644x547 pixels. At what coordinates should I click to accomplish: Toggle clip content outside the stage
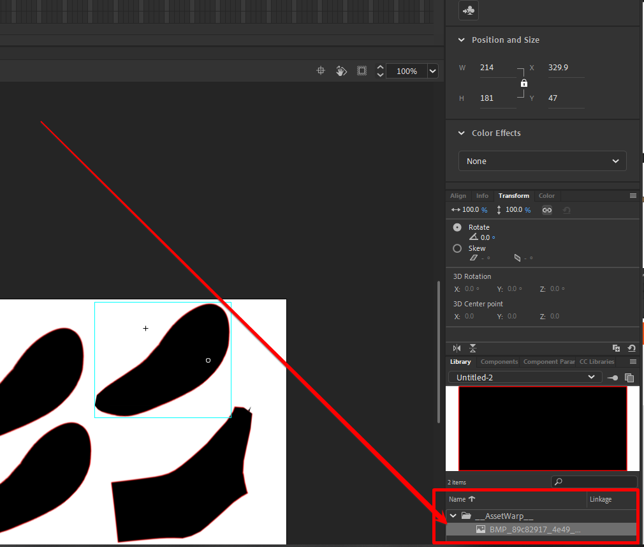[x=362, y=70]
